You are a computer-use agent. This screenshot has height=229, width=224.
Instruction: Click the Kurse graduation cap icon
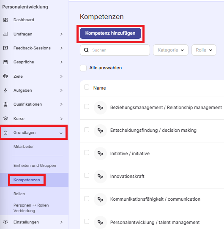click(x=5, y=118)
